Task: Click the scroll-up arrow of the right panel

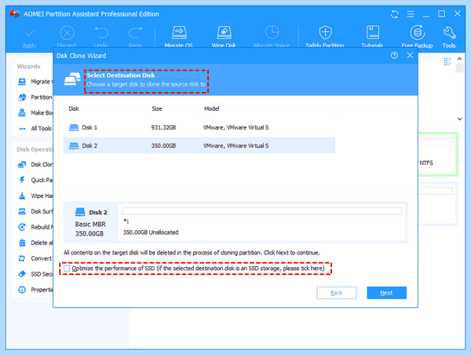Action: (x=459, y=59)
